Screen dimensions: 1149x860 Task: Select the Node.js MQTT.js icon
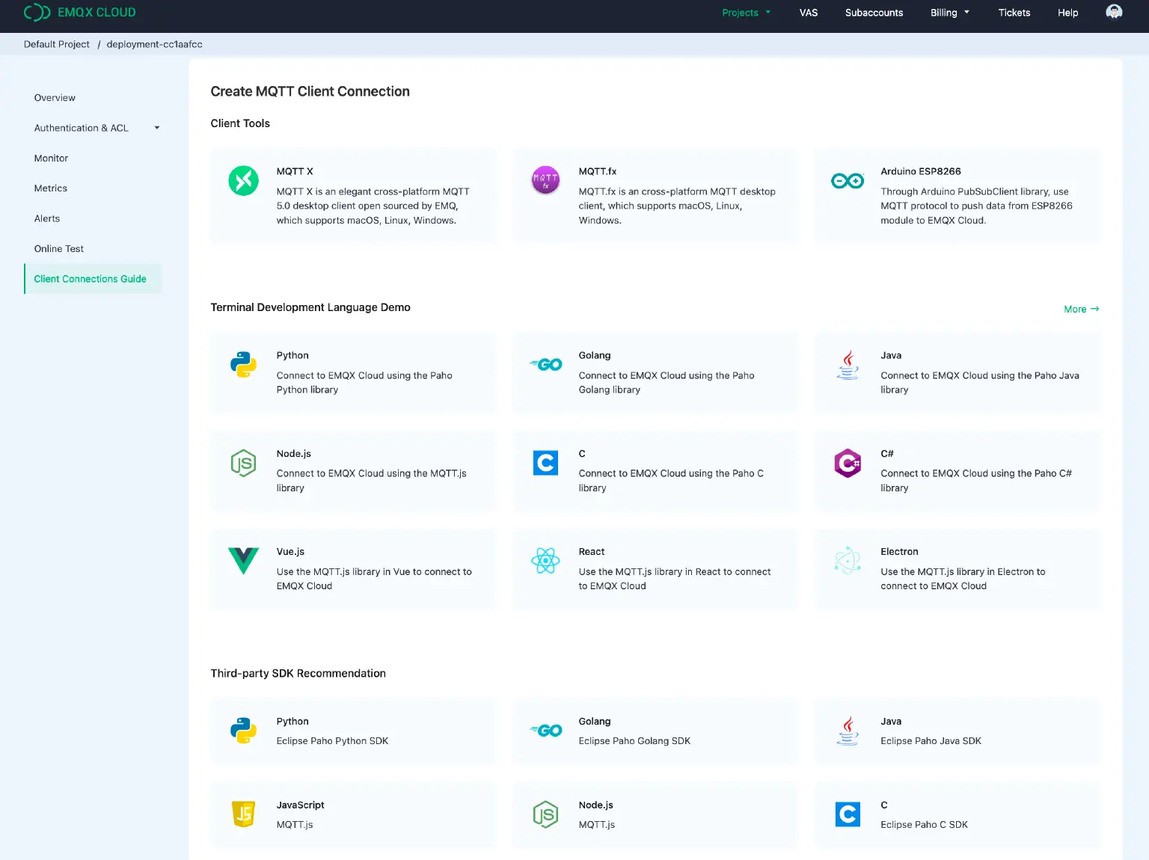[243, 463]
